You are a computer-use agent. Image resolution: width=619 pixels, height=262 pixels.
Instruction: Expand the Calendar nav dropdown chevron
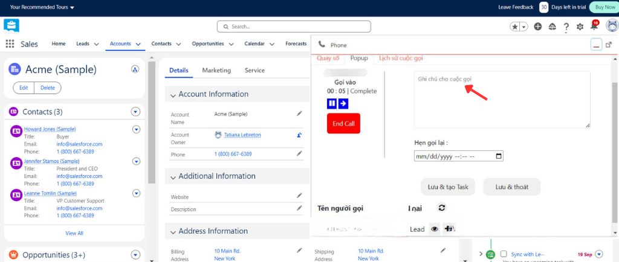coord(271,44)
